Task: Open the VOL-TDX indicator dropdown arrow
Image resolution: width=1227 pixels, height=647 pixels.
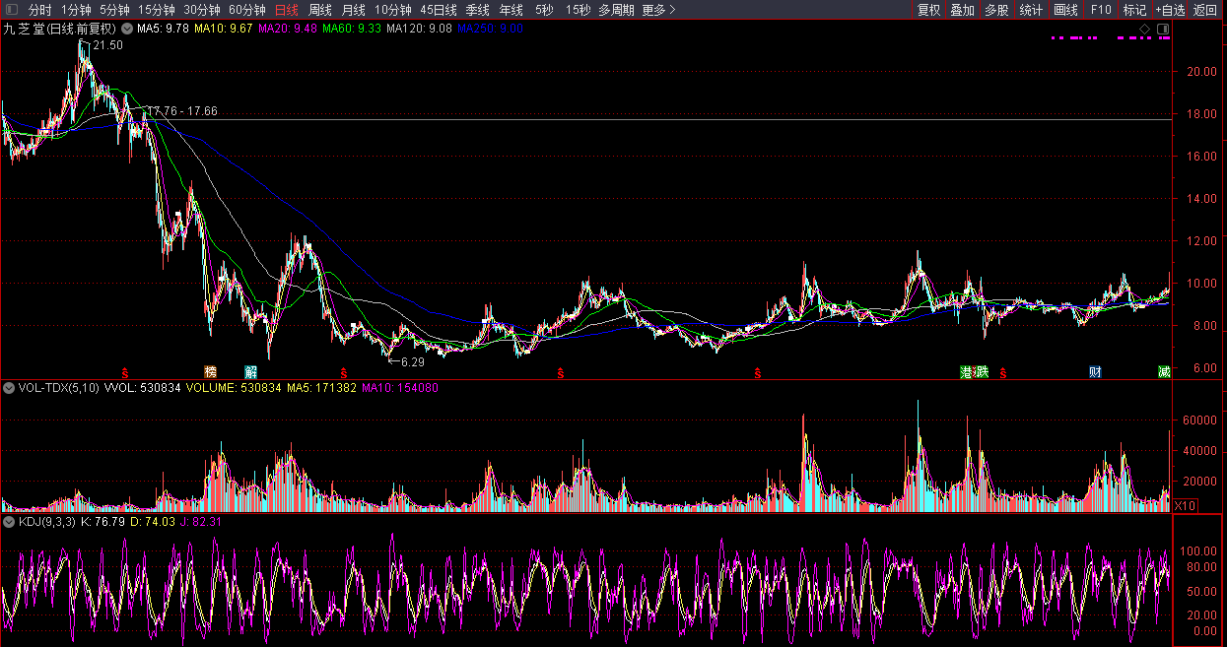Action: coord(9,388)
